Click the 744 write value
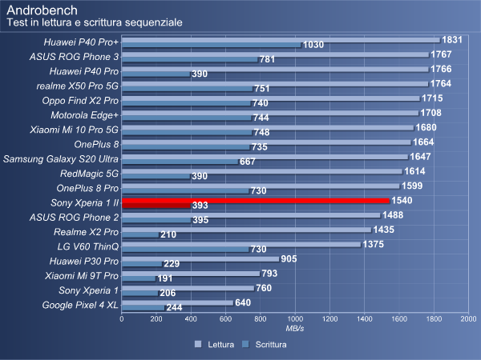This screenshot has height=360, width=481. coord(261,118)
